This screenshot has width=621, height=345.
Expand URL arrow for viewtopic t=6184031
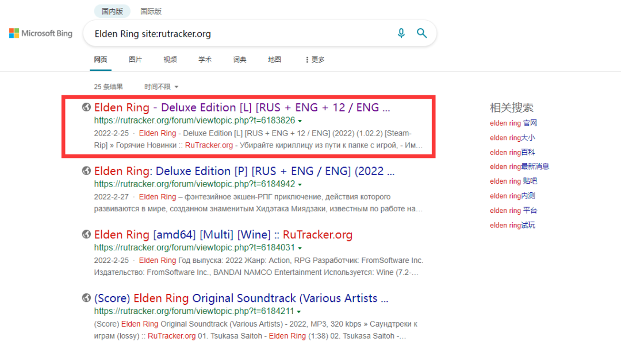[x=300, y=249]
